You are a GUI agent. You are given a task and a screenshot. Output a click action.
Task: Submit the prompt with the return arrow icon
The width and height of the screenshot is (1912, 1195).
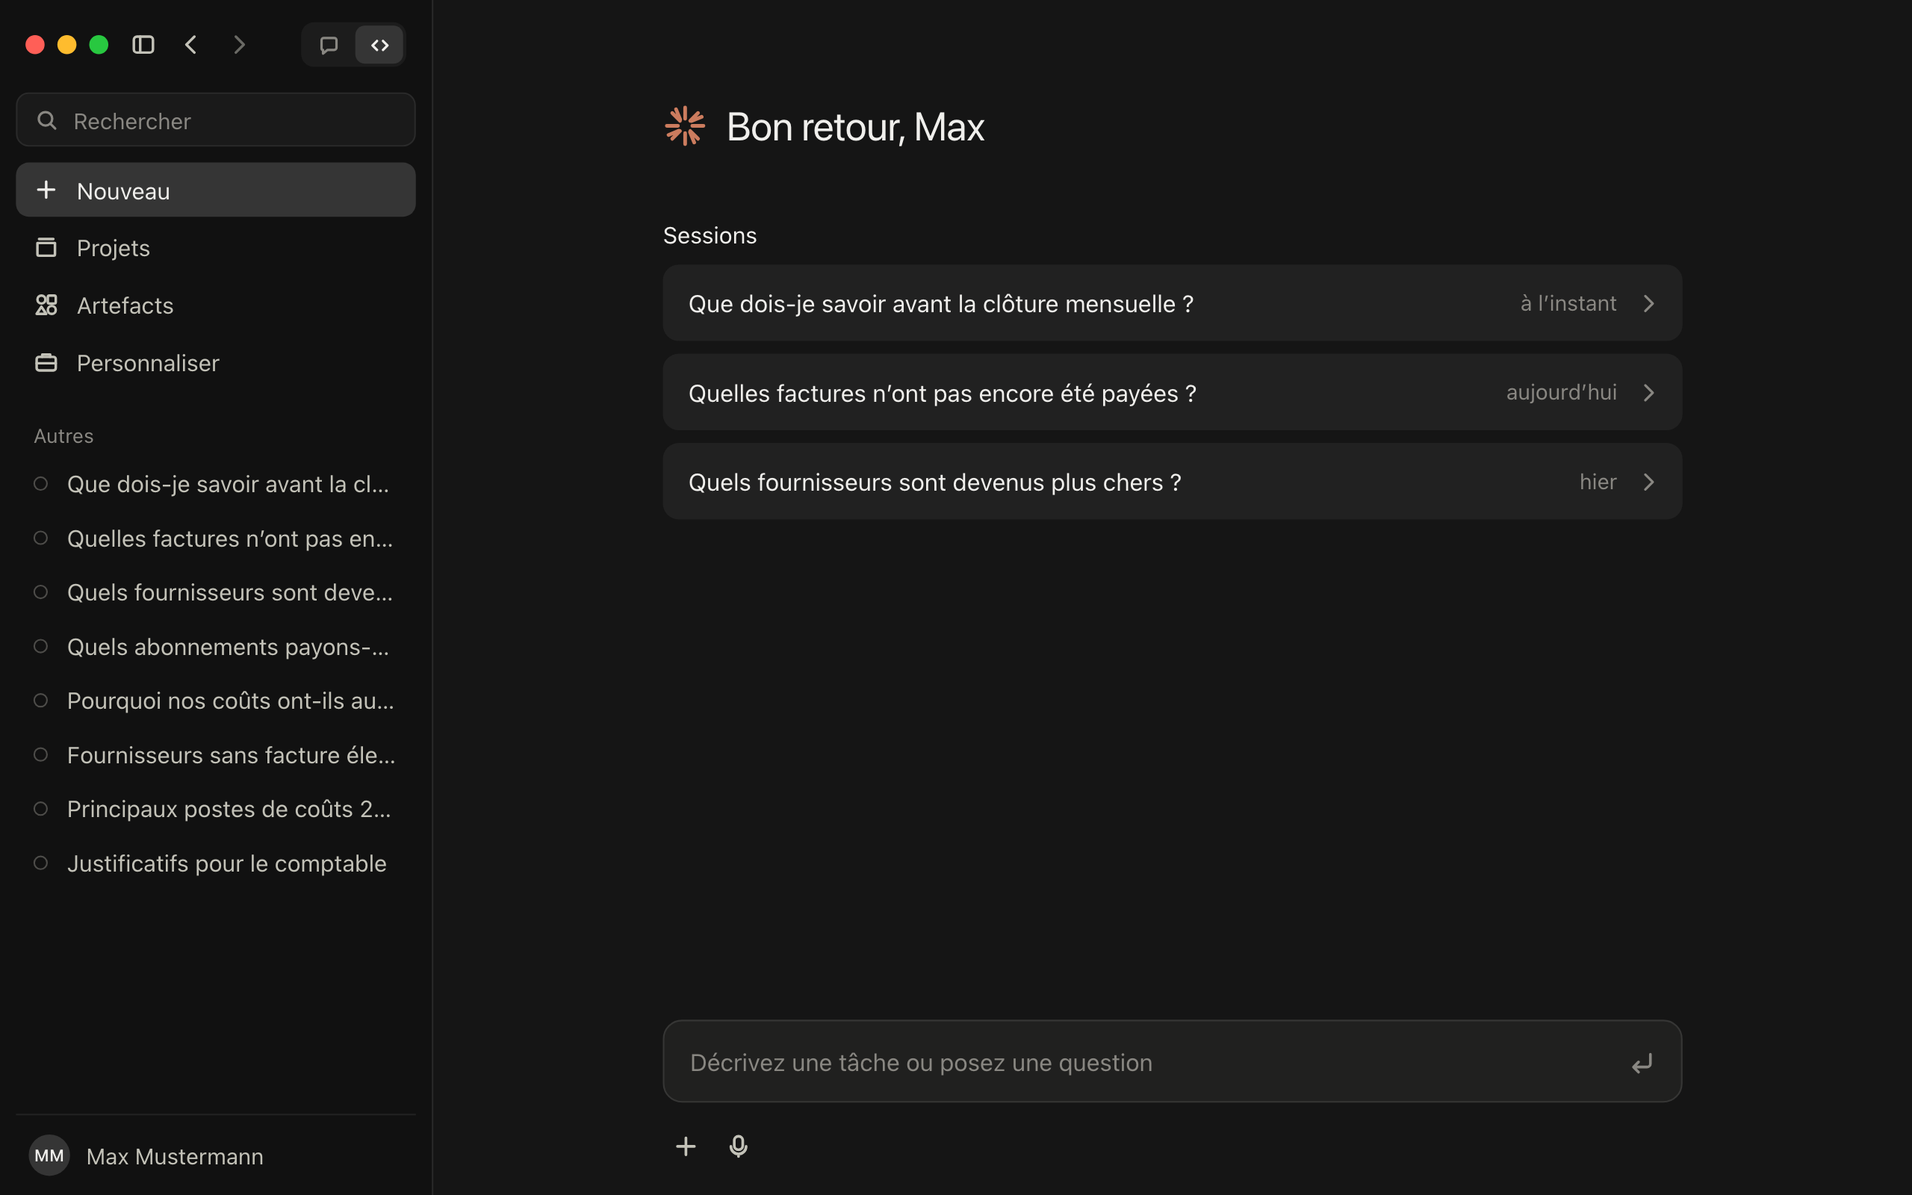tap(1642, 1063)
